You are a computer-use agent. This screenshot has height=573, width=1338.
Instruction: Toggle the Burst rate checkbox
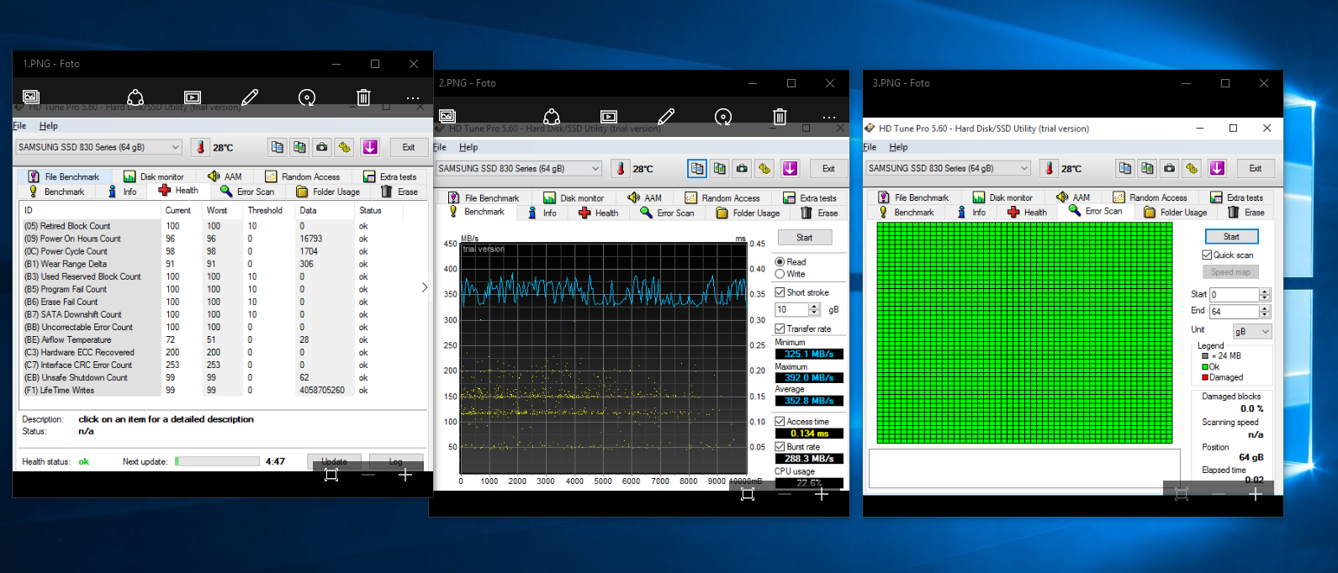(x=780, y=447)
